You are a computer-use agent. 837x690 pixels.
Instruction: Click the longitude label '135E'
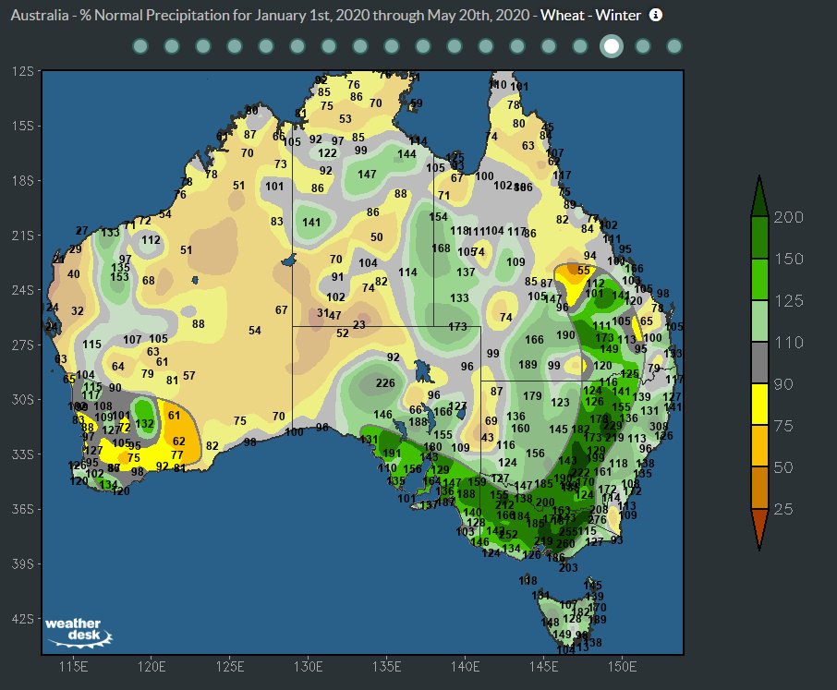coord(386,667)
